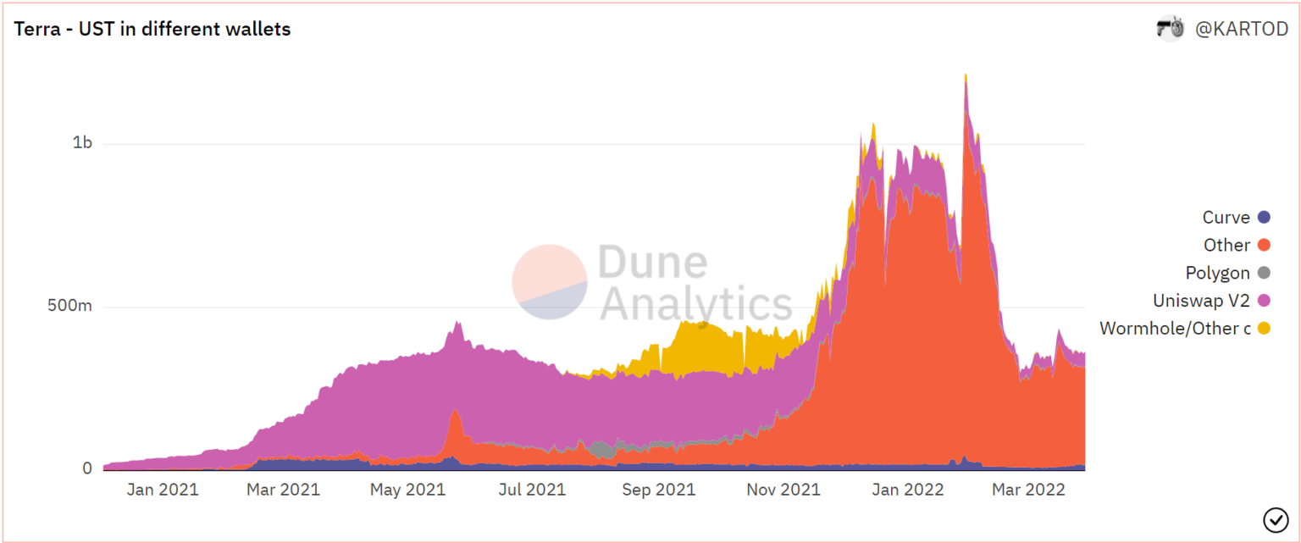Click the Jan 2021 x-axis label
This screenshot has width=1301, height=543.
[x=163, y=490]
